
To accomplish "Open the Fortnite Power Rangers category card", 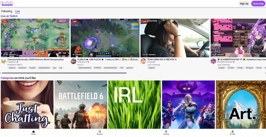I will pyautogui.click(x=189, y=105).
